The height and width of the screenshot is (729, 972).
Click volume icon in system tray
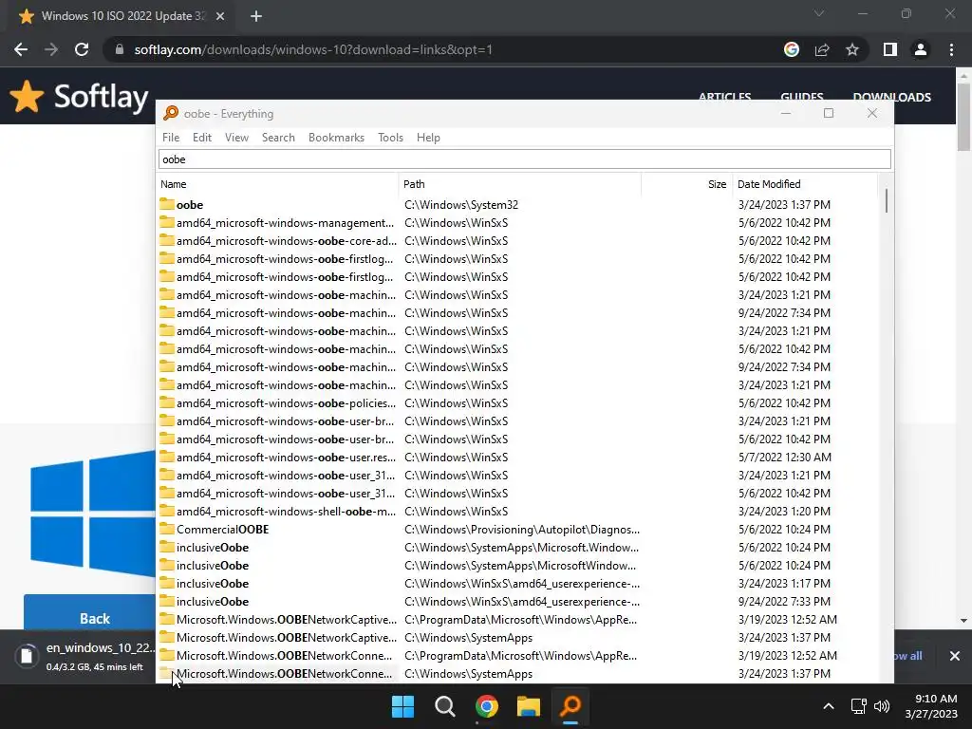(882, 706)
